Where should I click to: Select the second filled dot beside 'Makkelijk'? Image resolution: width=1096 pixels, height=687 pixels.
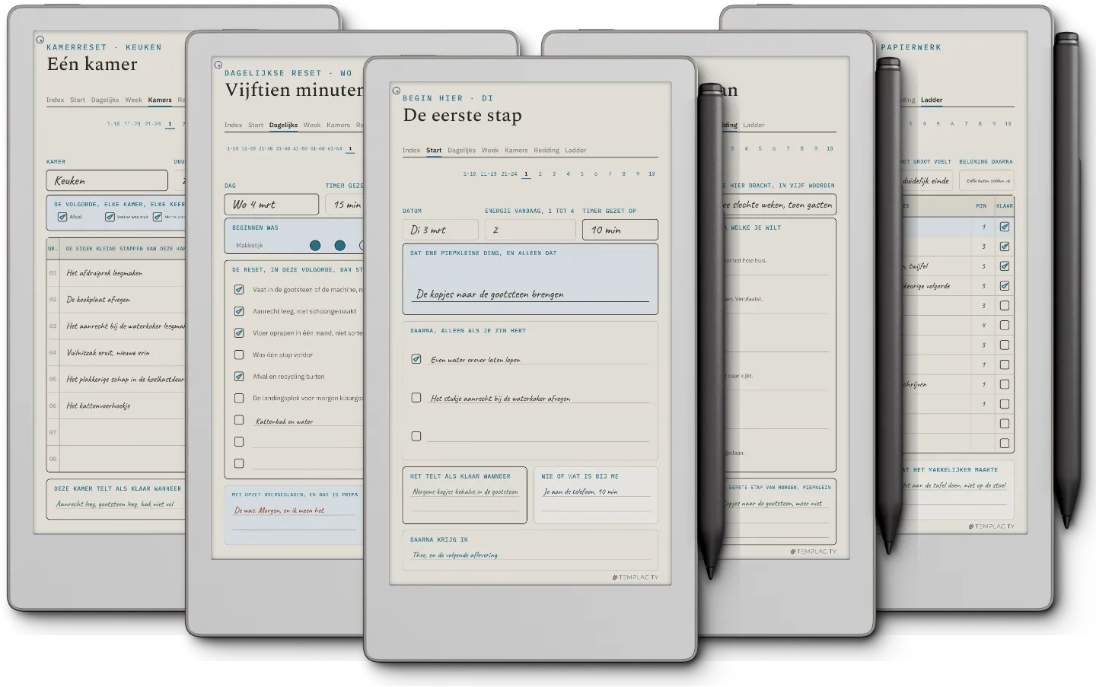340,245
